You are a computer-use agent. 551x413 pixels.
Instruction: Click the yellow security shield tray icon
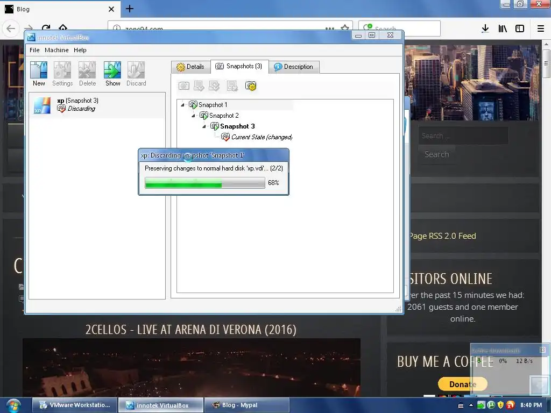[x=501, y=405]
